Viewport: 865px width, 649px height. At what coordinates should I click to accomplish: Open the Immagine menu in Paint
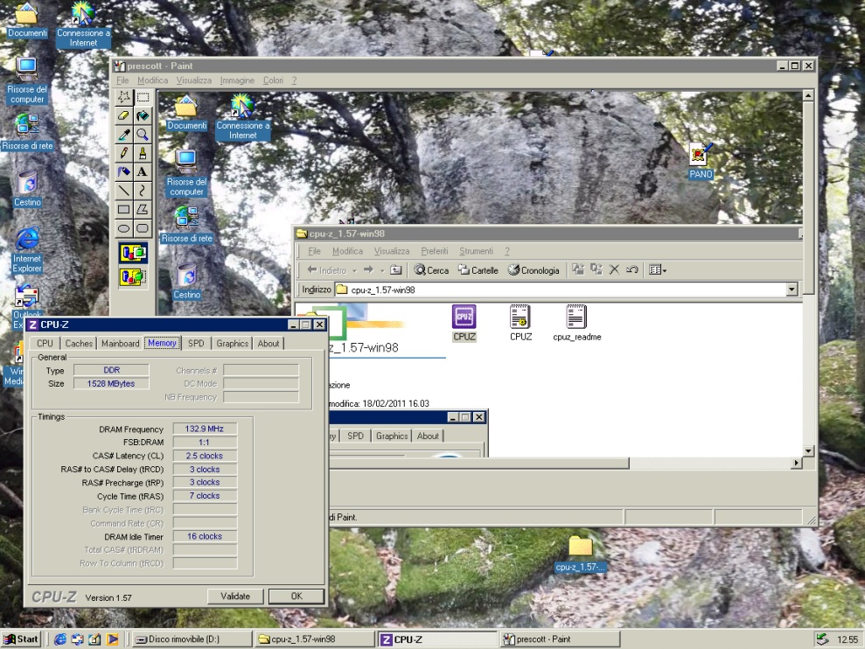click(237, 80)
